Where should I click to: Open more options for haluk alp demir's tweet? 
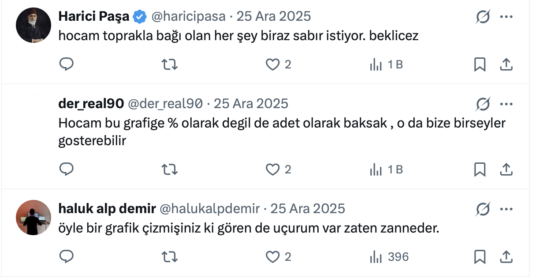506,209
